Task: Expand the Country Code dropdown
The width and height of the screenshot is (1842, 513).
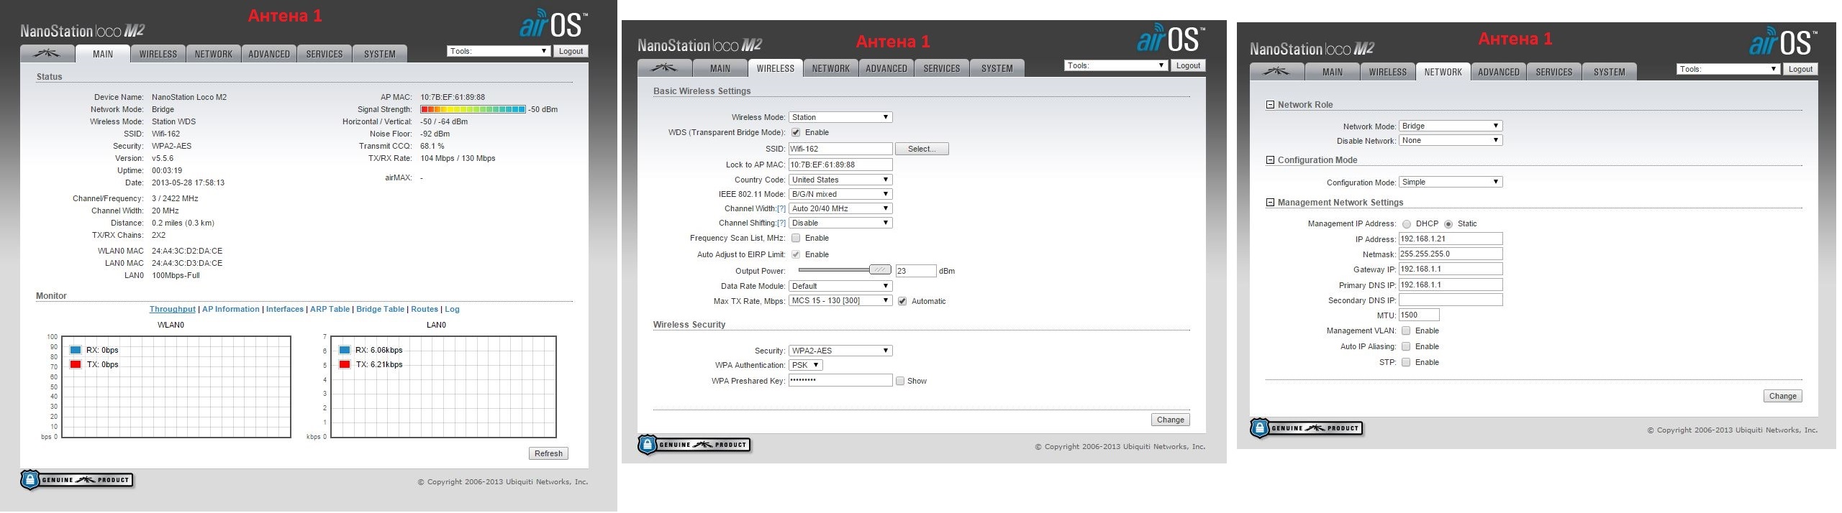Action: tap(840, 180)
